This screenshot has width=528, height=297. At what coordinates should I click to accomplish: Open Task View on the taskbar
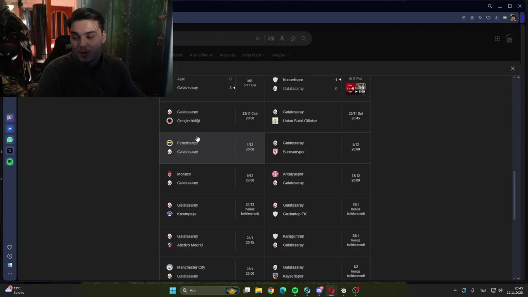tap(247, 290)
